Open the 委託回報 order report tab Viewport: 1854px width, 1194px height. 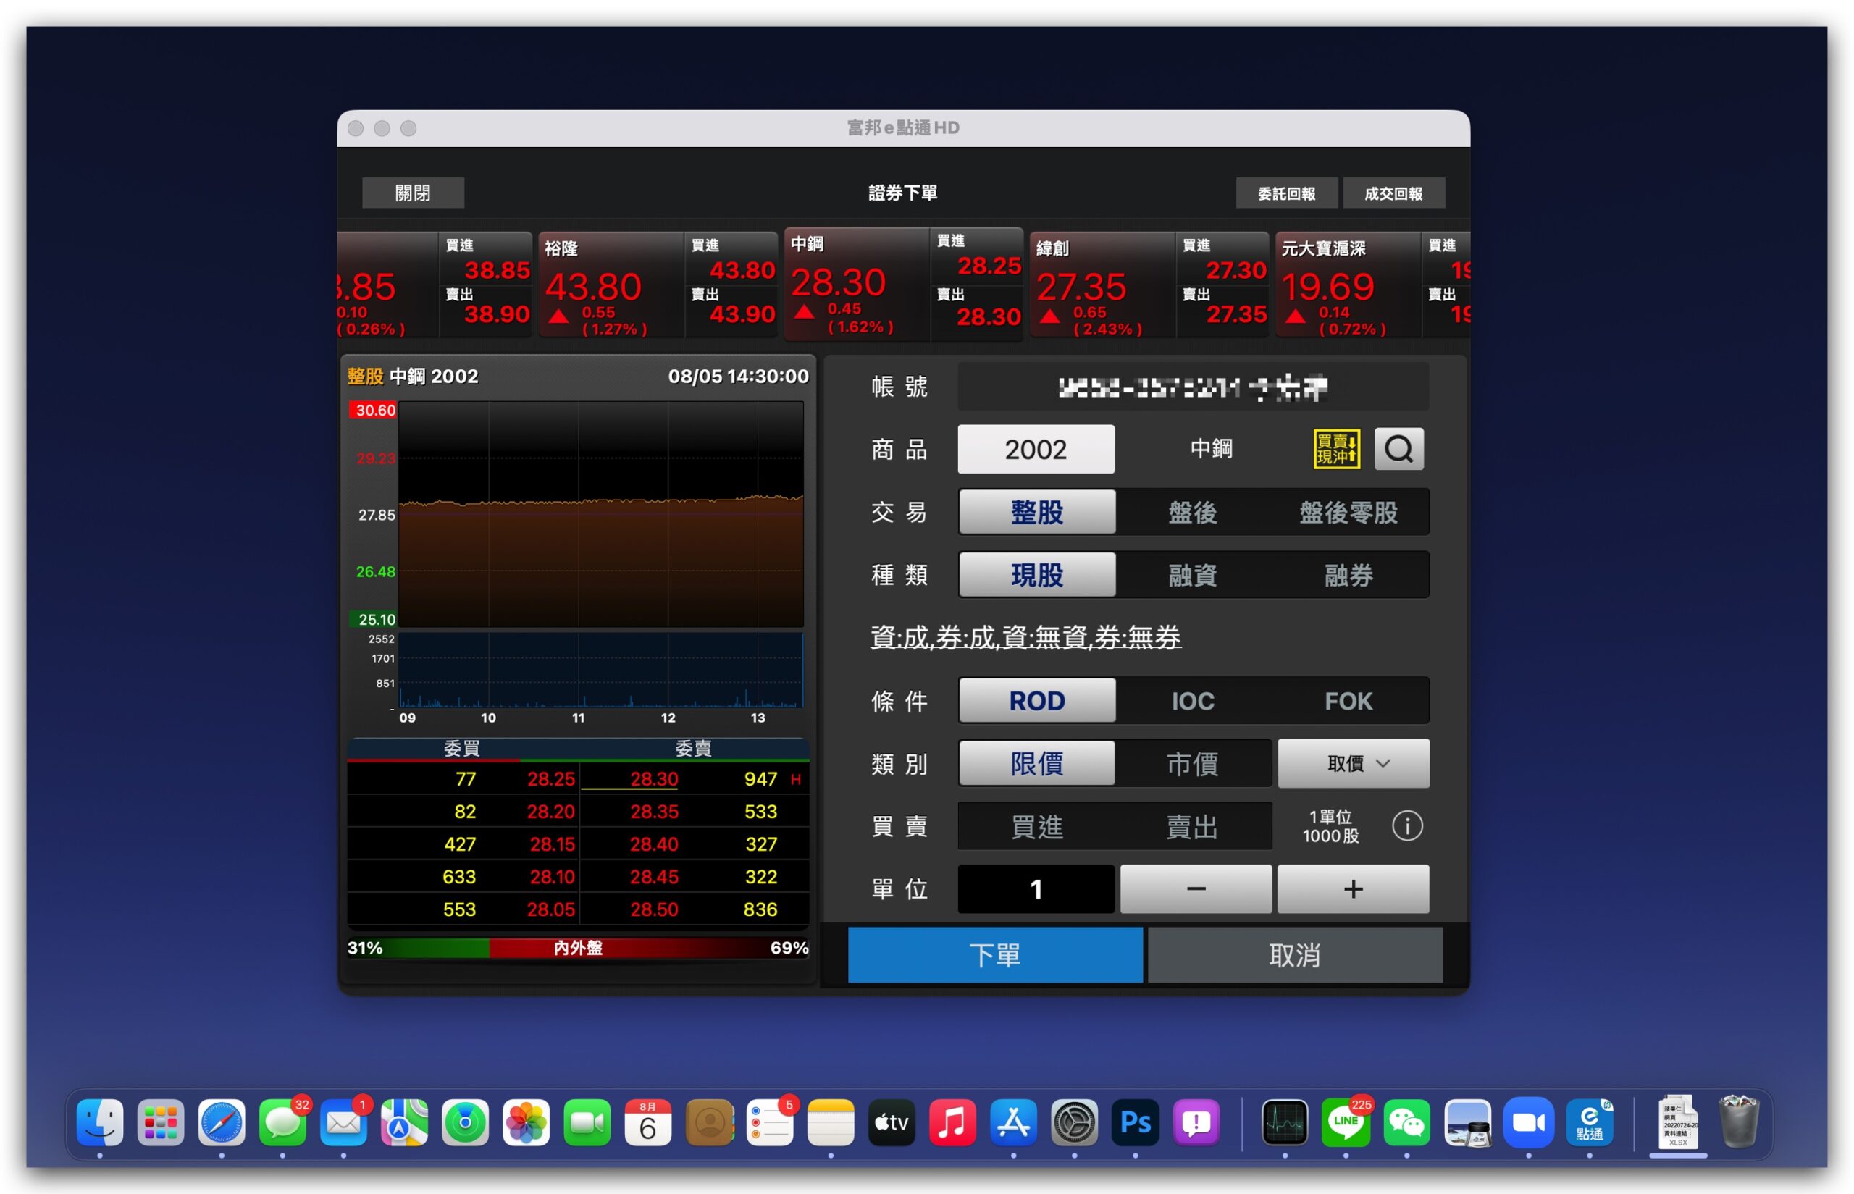(x=1286, y=193)
